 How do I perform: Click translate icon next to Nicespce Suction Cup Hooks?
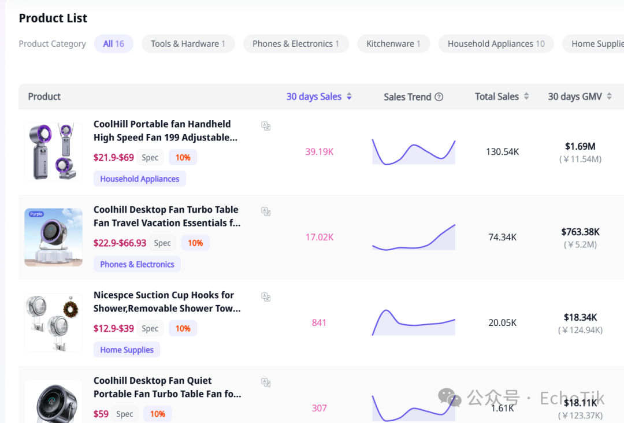click(266, 297)
